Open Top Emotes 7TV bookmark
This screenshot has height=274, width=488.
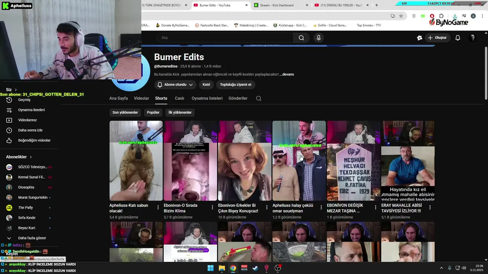click(368, 25)
